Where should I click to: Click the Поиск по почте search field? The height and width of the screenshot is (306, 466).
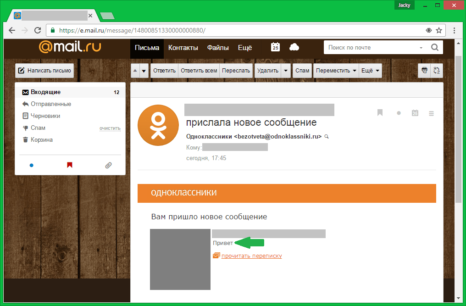372,47
